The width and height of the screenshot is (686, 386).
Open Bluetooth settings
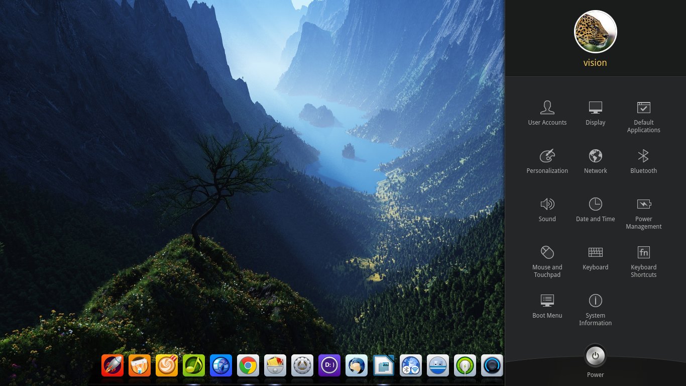(x=643, y=161)
